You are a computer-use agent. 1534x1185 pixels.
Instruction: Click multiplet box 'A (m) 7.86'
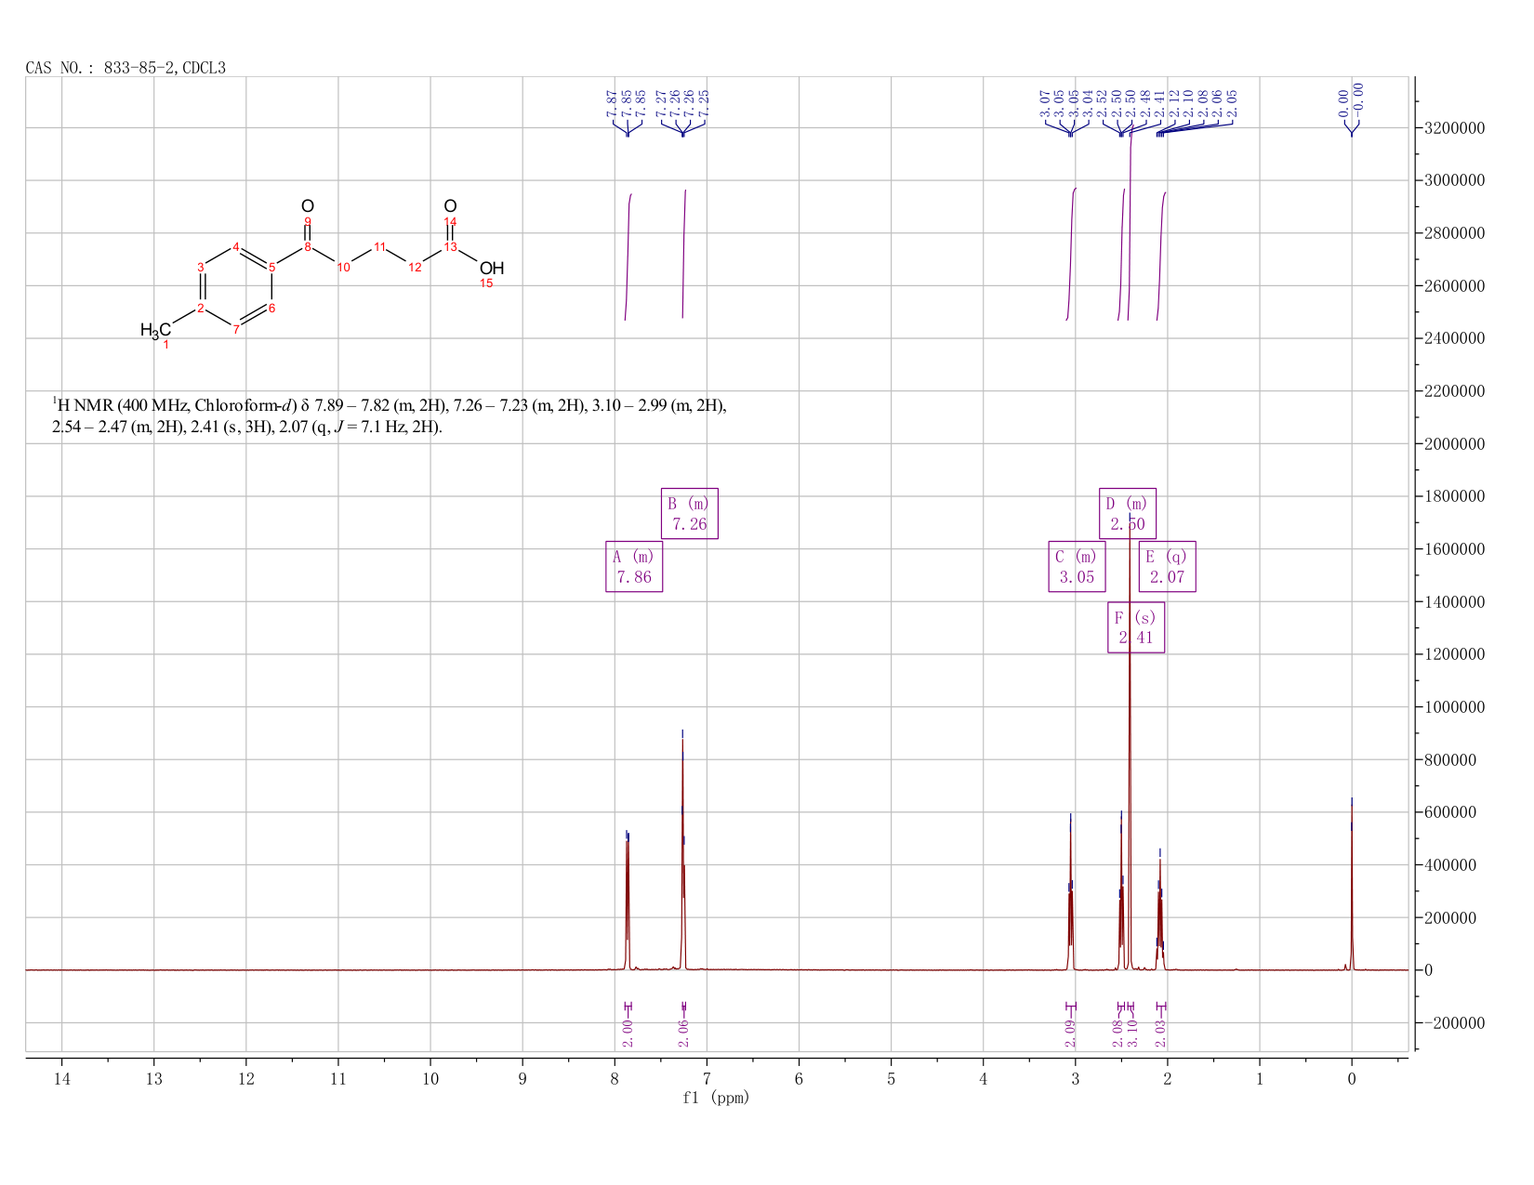coord(634,566)
